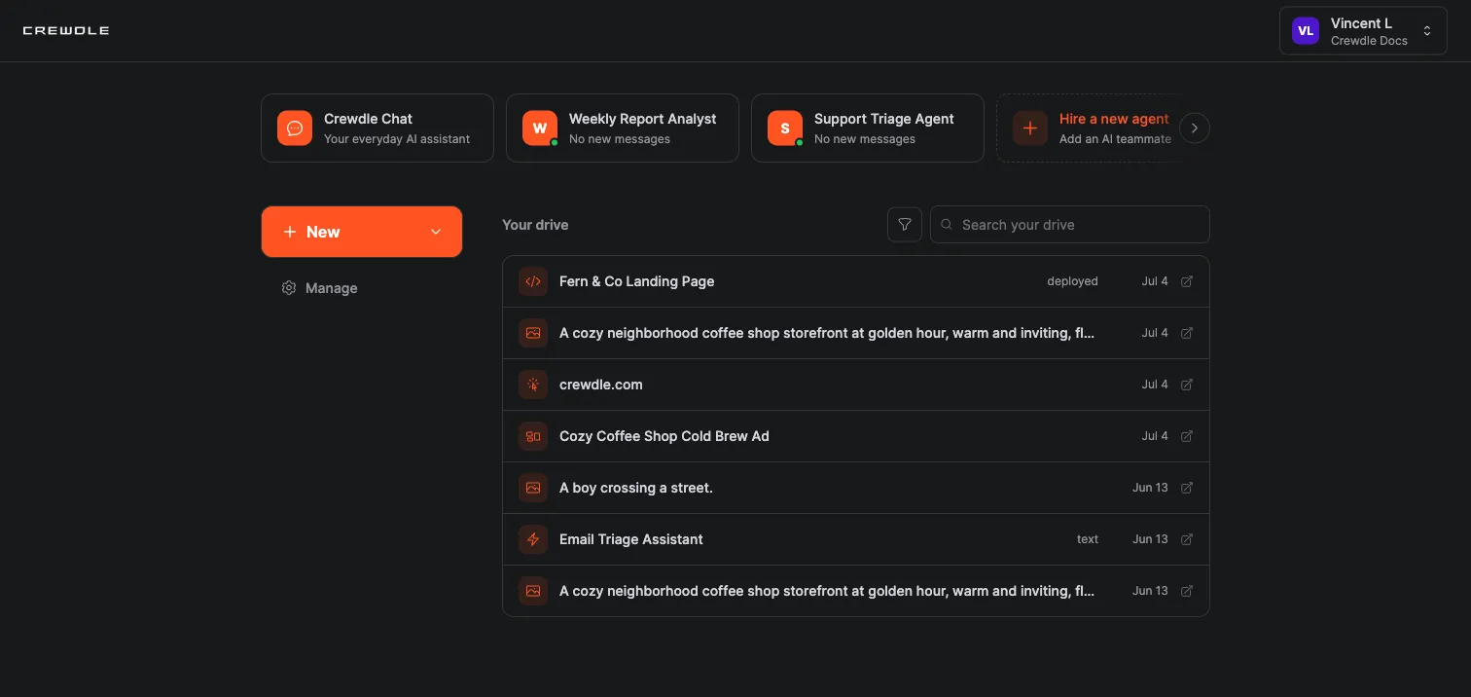Open external link for Jun 13 coffee shop image
The image size is (1471, 697).
tap(1187, 591)
